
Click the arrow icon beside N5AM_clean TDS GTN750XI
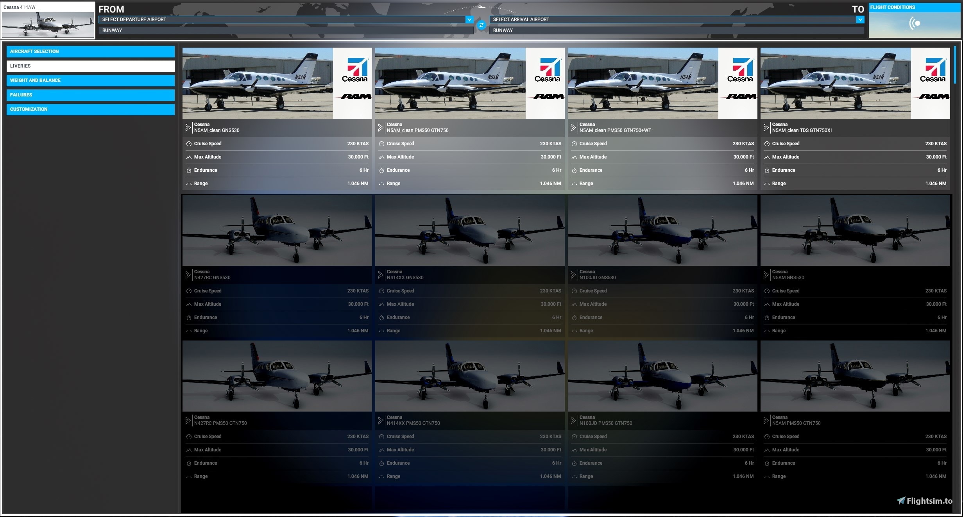click(766, 128)
